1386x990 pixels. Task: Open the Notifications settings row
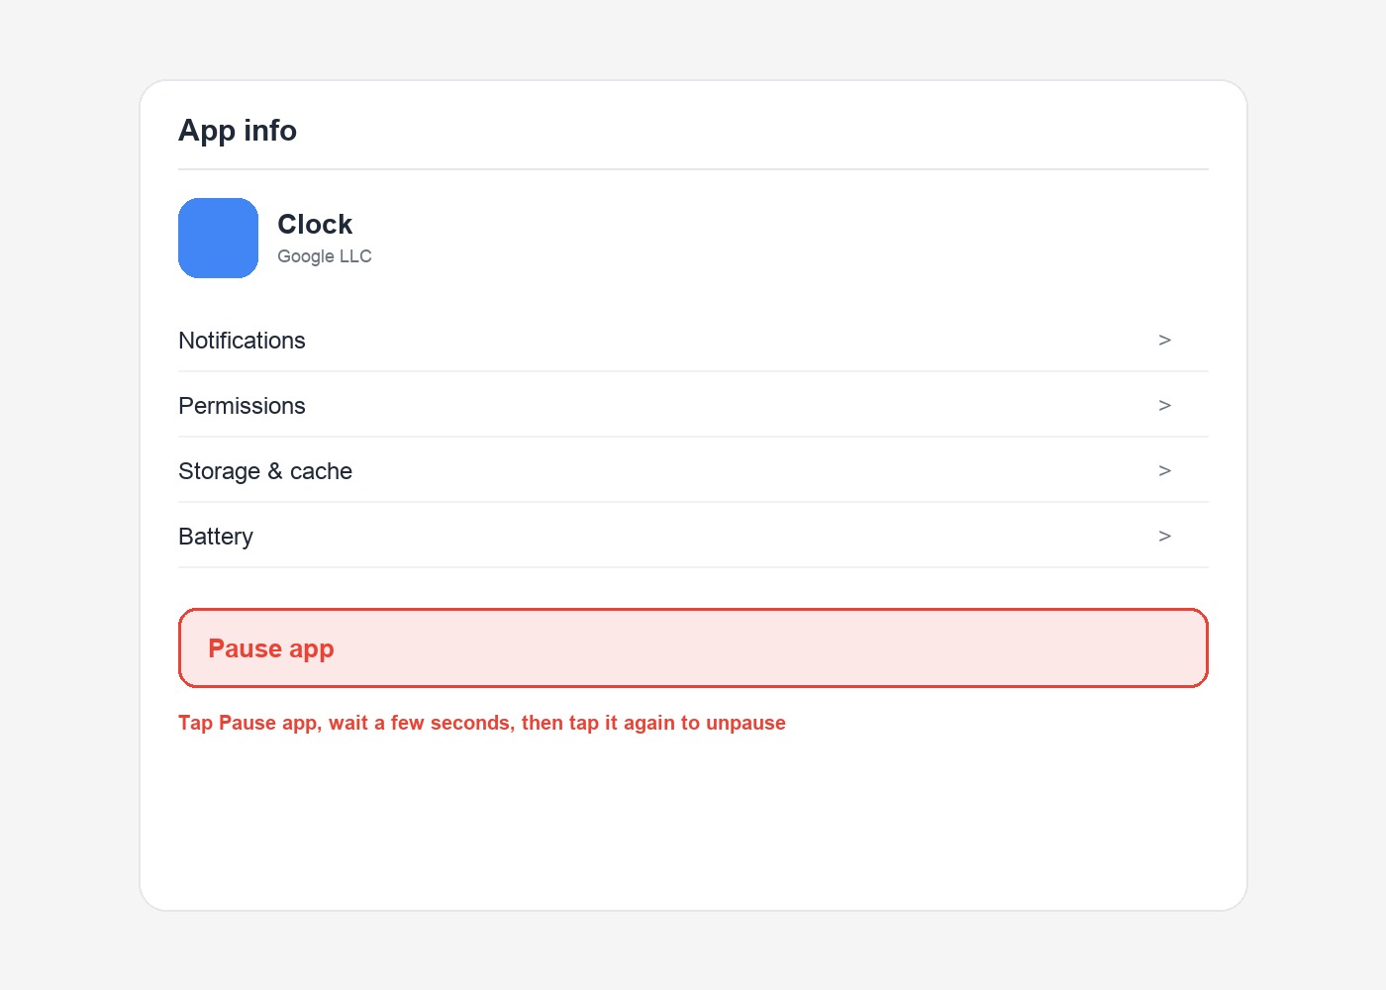point(693,340)
